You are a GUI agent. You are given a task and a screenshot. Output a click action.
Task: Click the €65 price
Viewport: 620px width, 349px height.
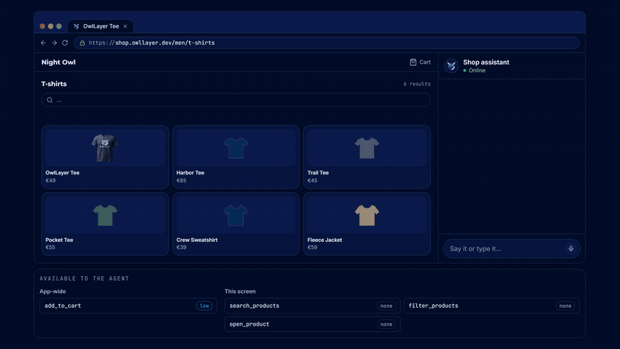(181, 181)
